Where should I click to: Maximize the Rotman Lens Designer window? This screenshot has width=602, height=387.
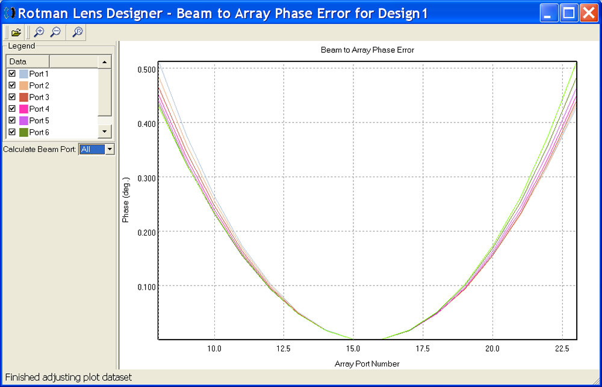[x=569, y=13]
